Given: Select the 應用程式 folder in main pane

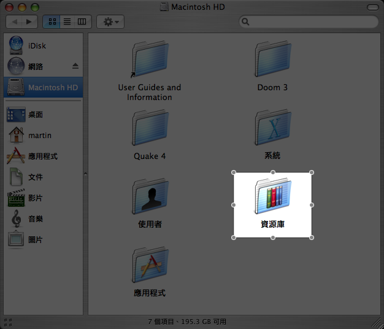Looking at the screenshot, I should pyautogui.click(x=150, y=272).
